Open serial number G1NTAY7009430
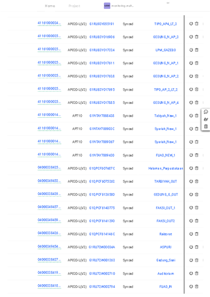Viewport: 210px width, 297px height. point(102,155)
